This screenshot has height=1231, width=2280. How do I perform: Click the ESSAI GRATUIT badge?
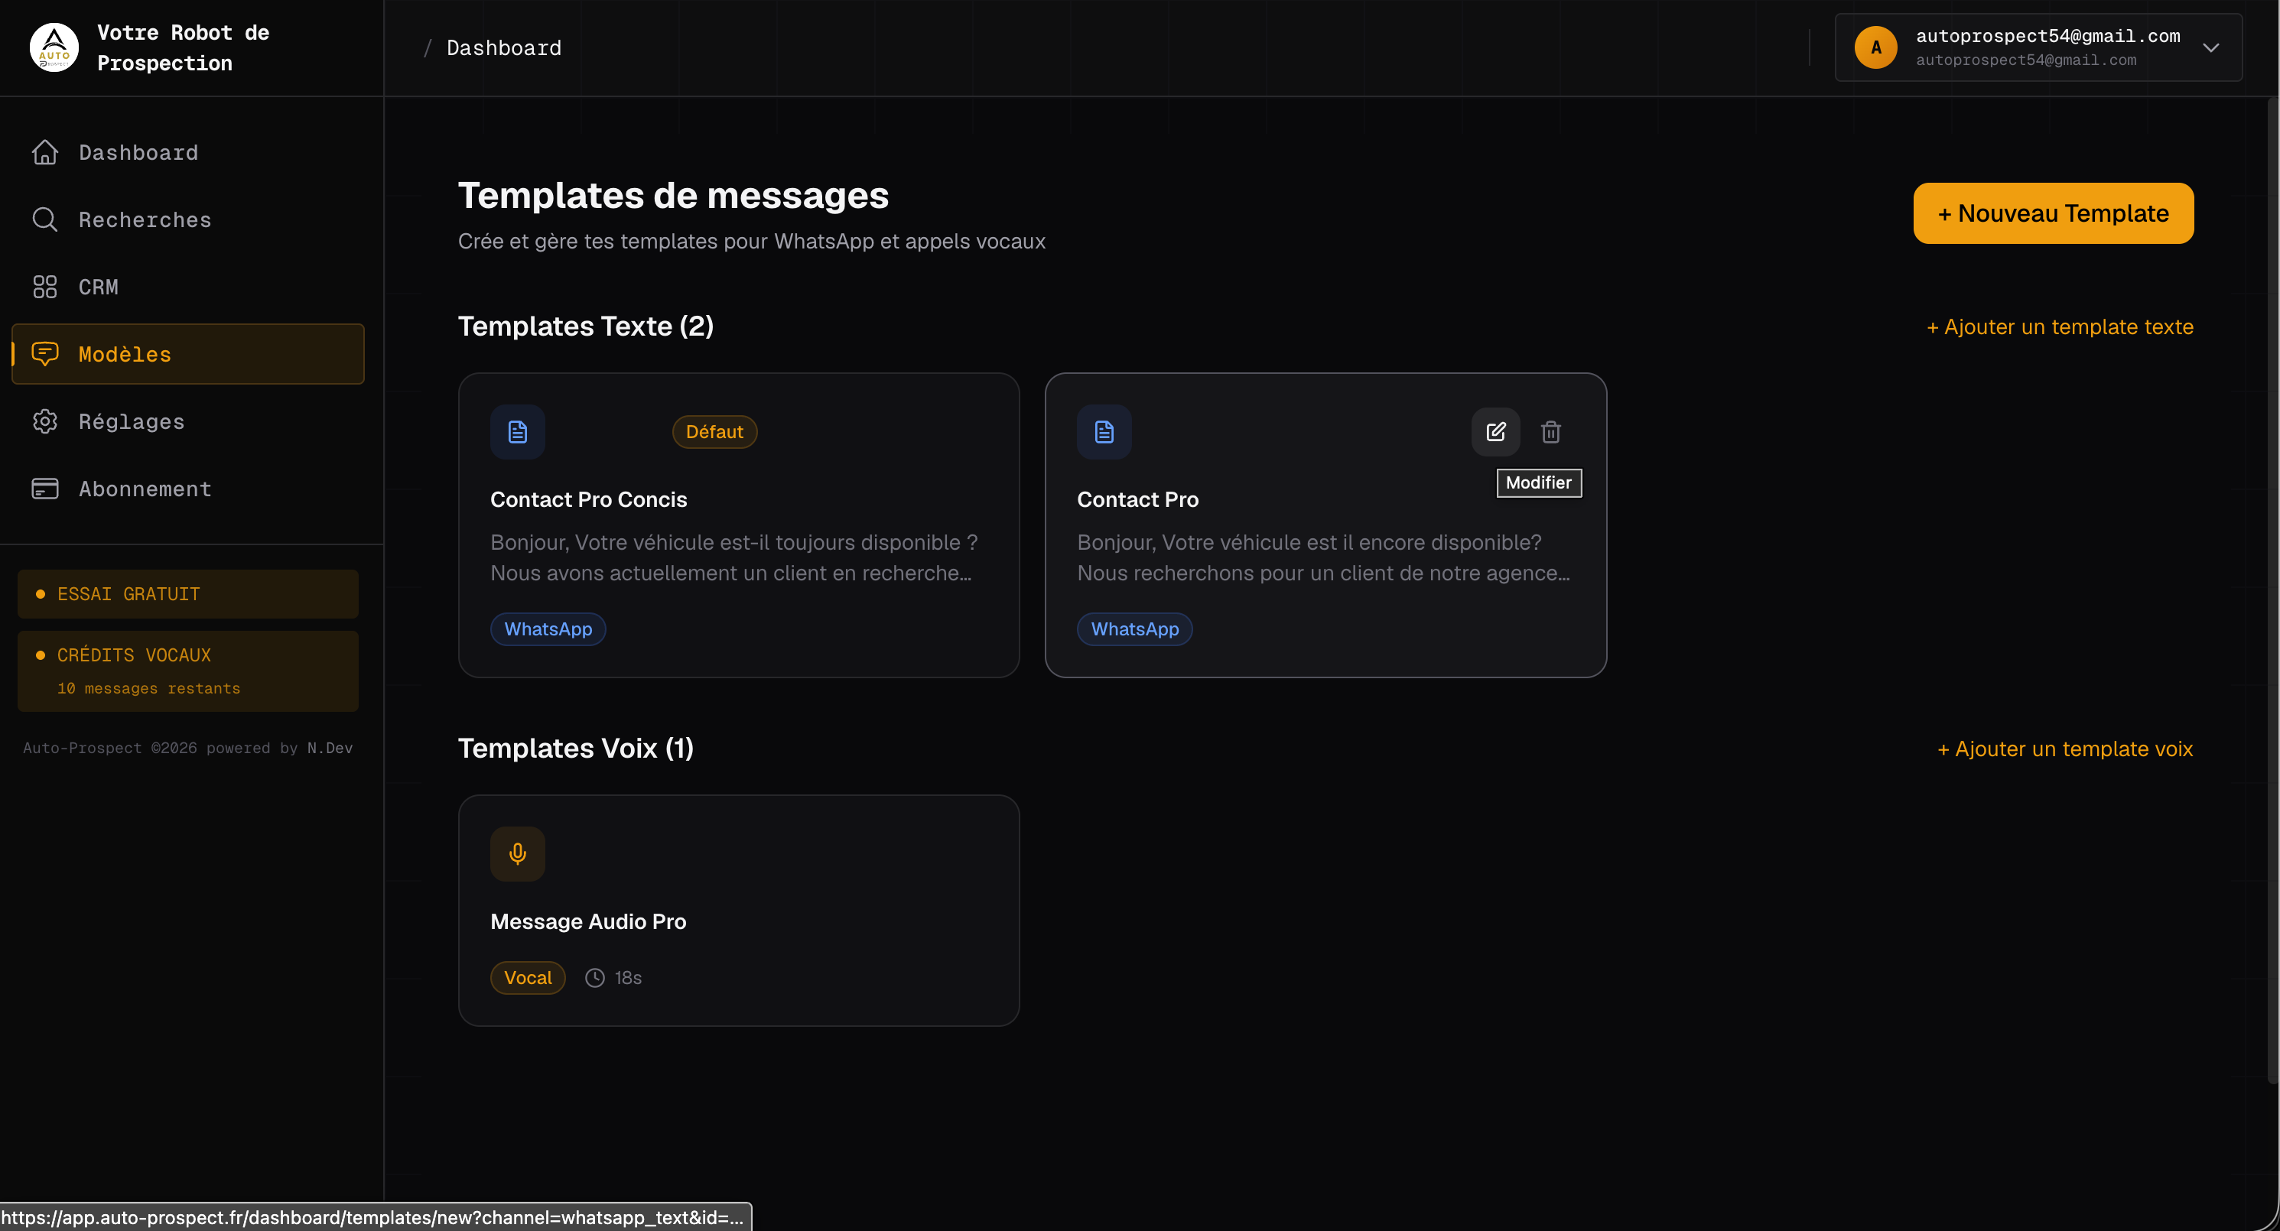(187, 594)
